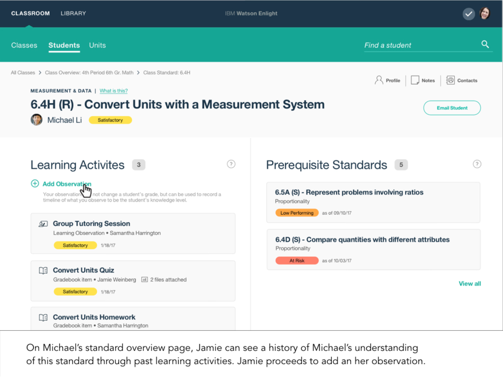Open the Profile person icon
The width and height of the screenshot is (503, 388).
[x=379, y=80]
